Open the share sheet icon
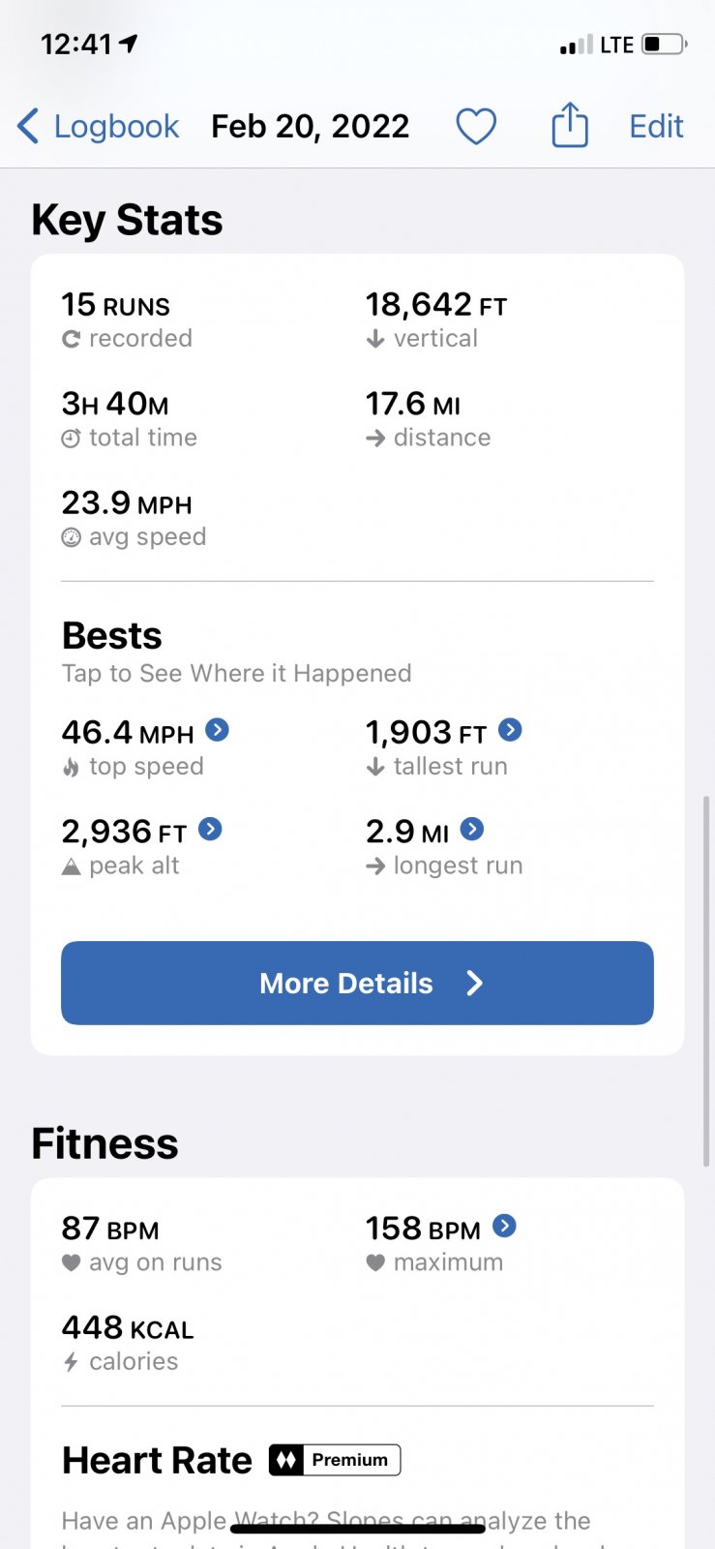Screen dimensions: 715x1549 pos(569,126)
